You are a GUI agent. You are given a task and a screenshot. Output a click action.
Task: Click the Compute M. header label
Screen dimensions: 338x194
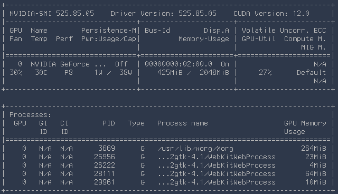tap(305, 39)
